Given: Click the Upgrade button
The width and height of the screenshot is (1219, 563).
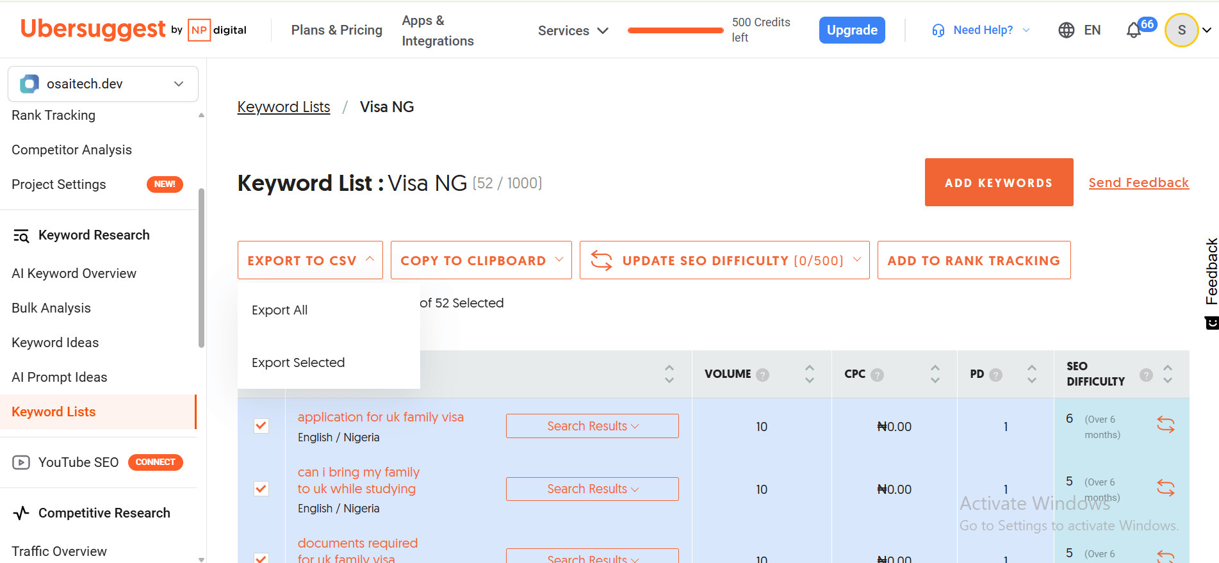Looking at the screenshot, I should click(852, 30).
